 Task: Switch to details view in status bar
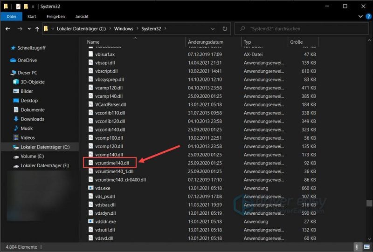point(357,247)
